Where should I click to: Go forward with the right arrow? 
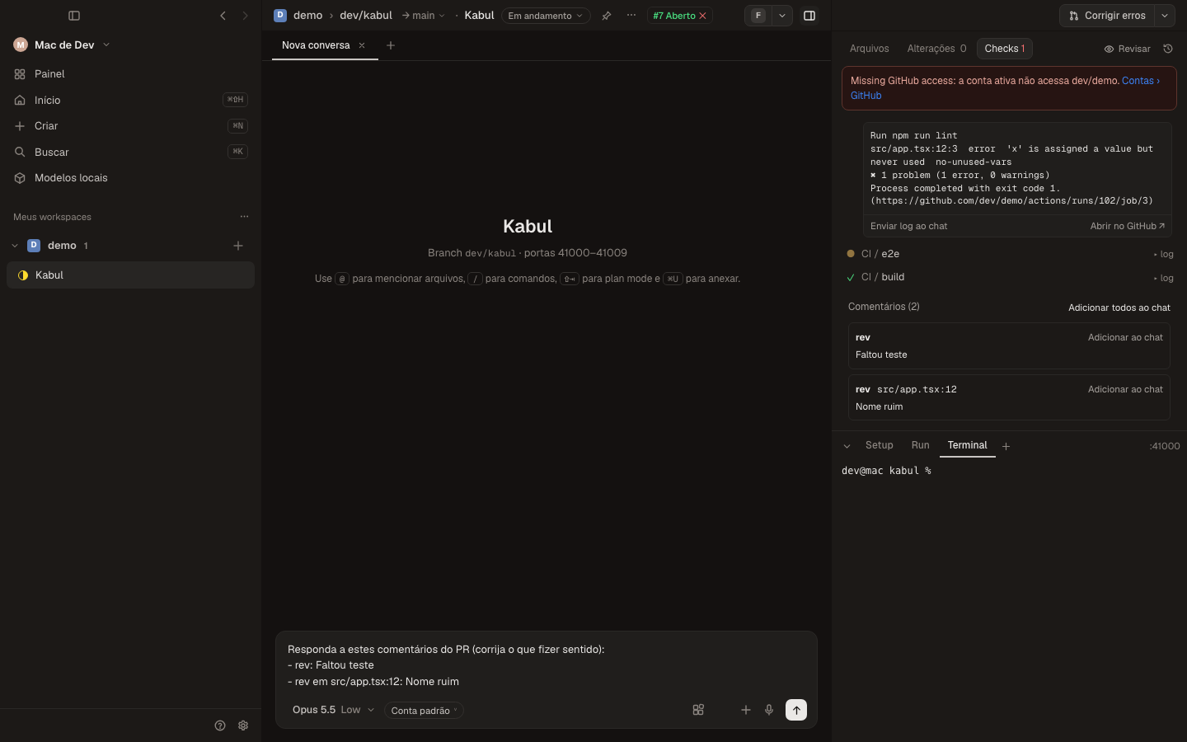pyautogui.click(x=245, y=16)
